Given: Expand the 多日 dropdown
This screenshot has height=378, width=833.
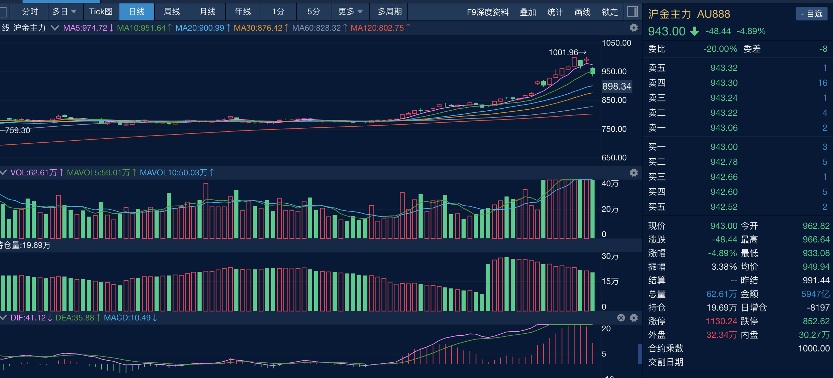Looking at the screenshot, I should [x=64, y=12].
